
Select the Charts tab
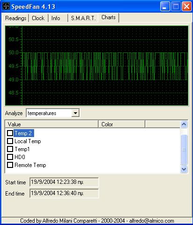(108, 17)
